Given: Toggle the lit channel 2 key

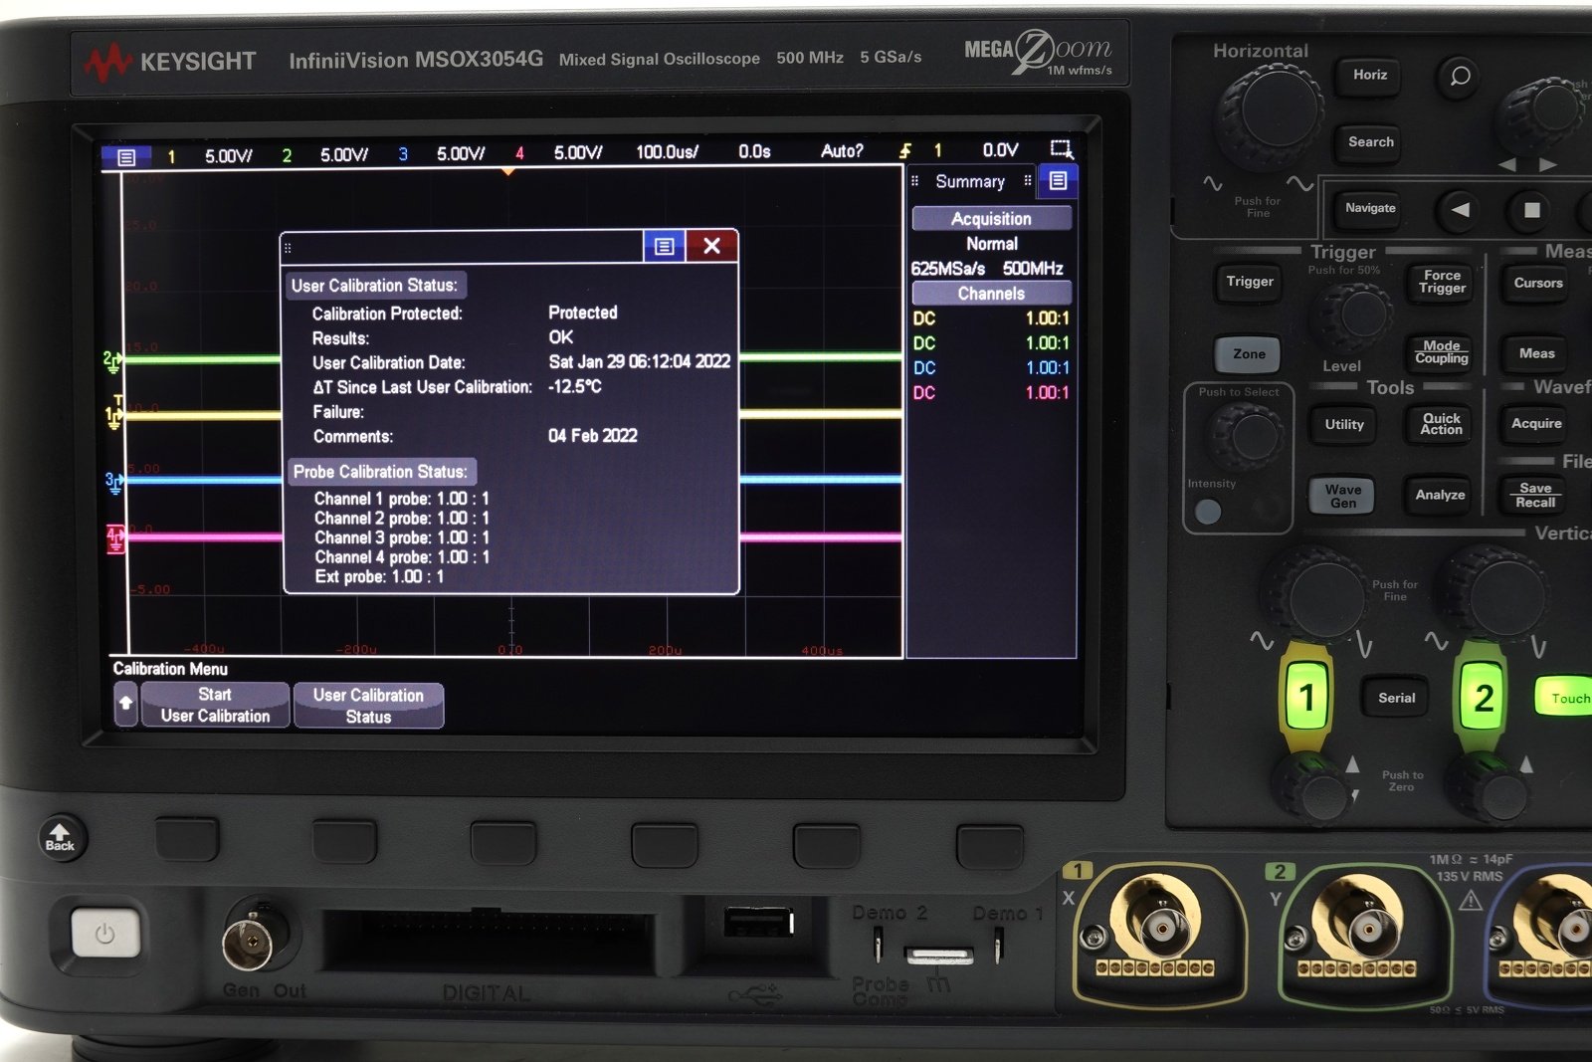Looking at the screenshot, I should [x=1484, y=698].
